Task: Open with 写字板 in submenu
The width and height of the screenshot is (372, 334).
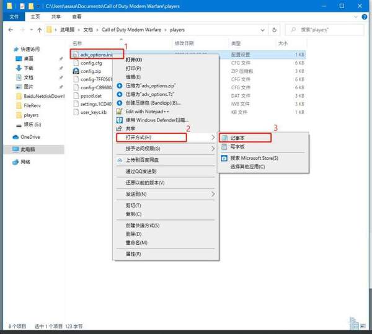Action: [x=263, y=147]
